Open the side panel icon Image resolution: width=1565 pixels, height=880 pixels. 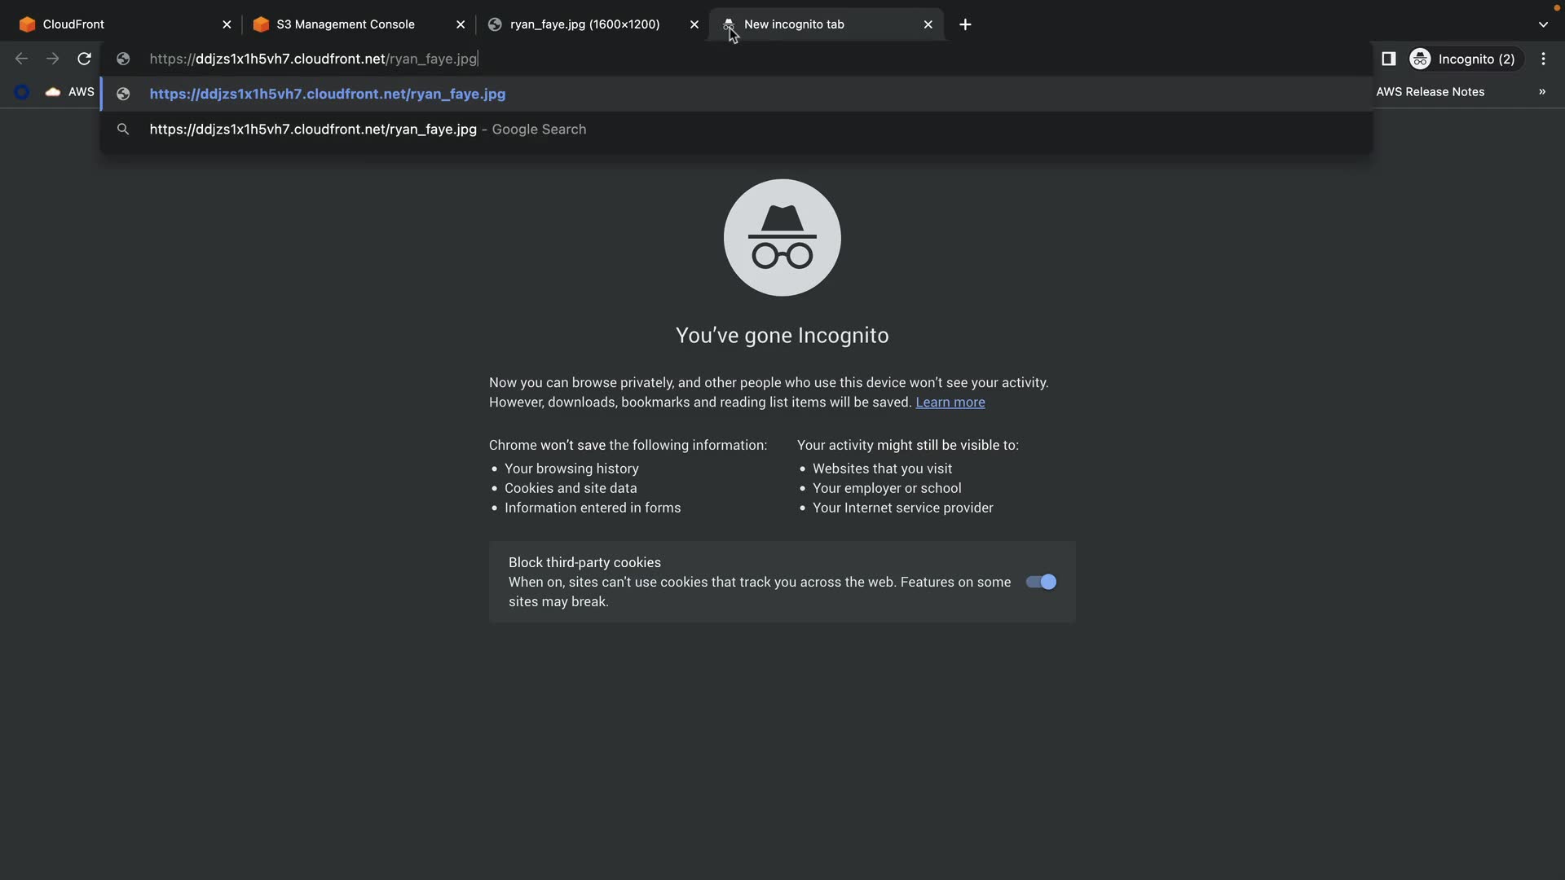(x=1389, y=59)
